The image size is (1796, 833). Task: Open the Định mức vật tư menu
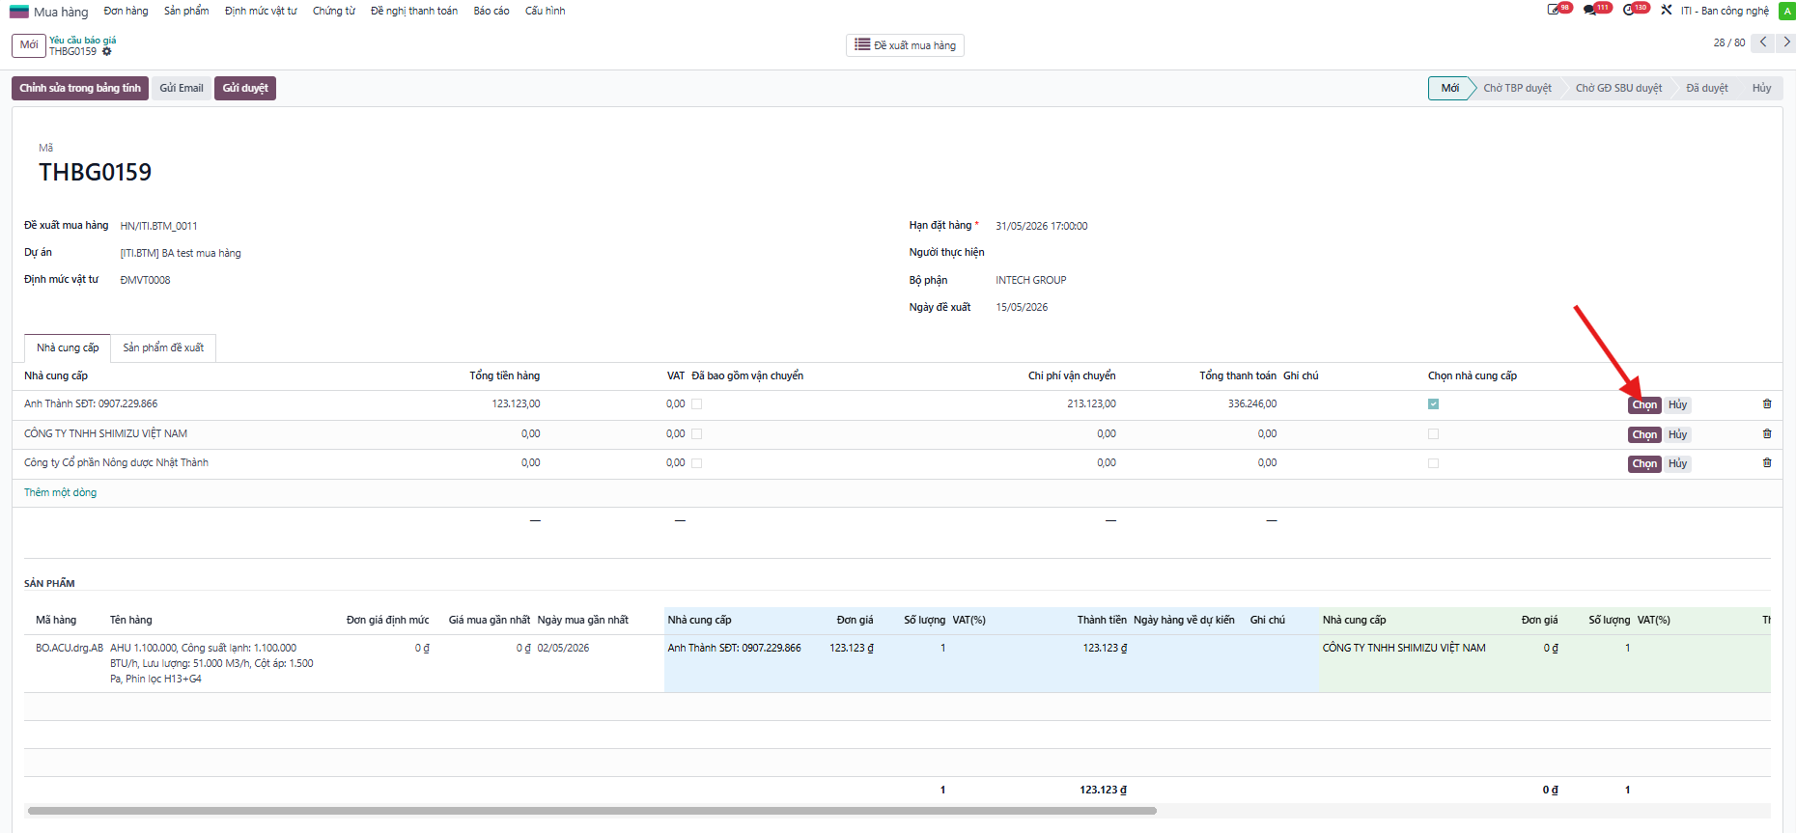pos(261,12)
